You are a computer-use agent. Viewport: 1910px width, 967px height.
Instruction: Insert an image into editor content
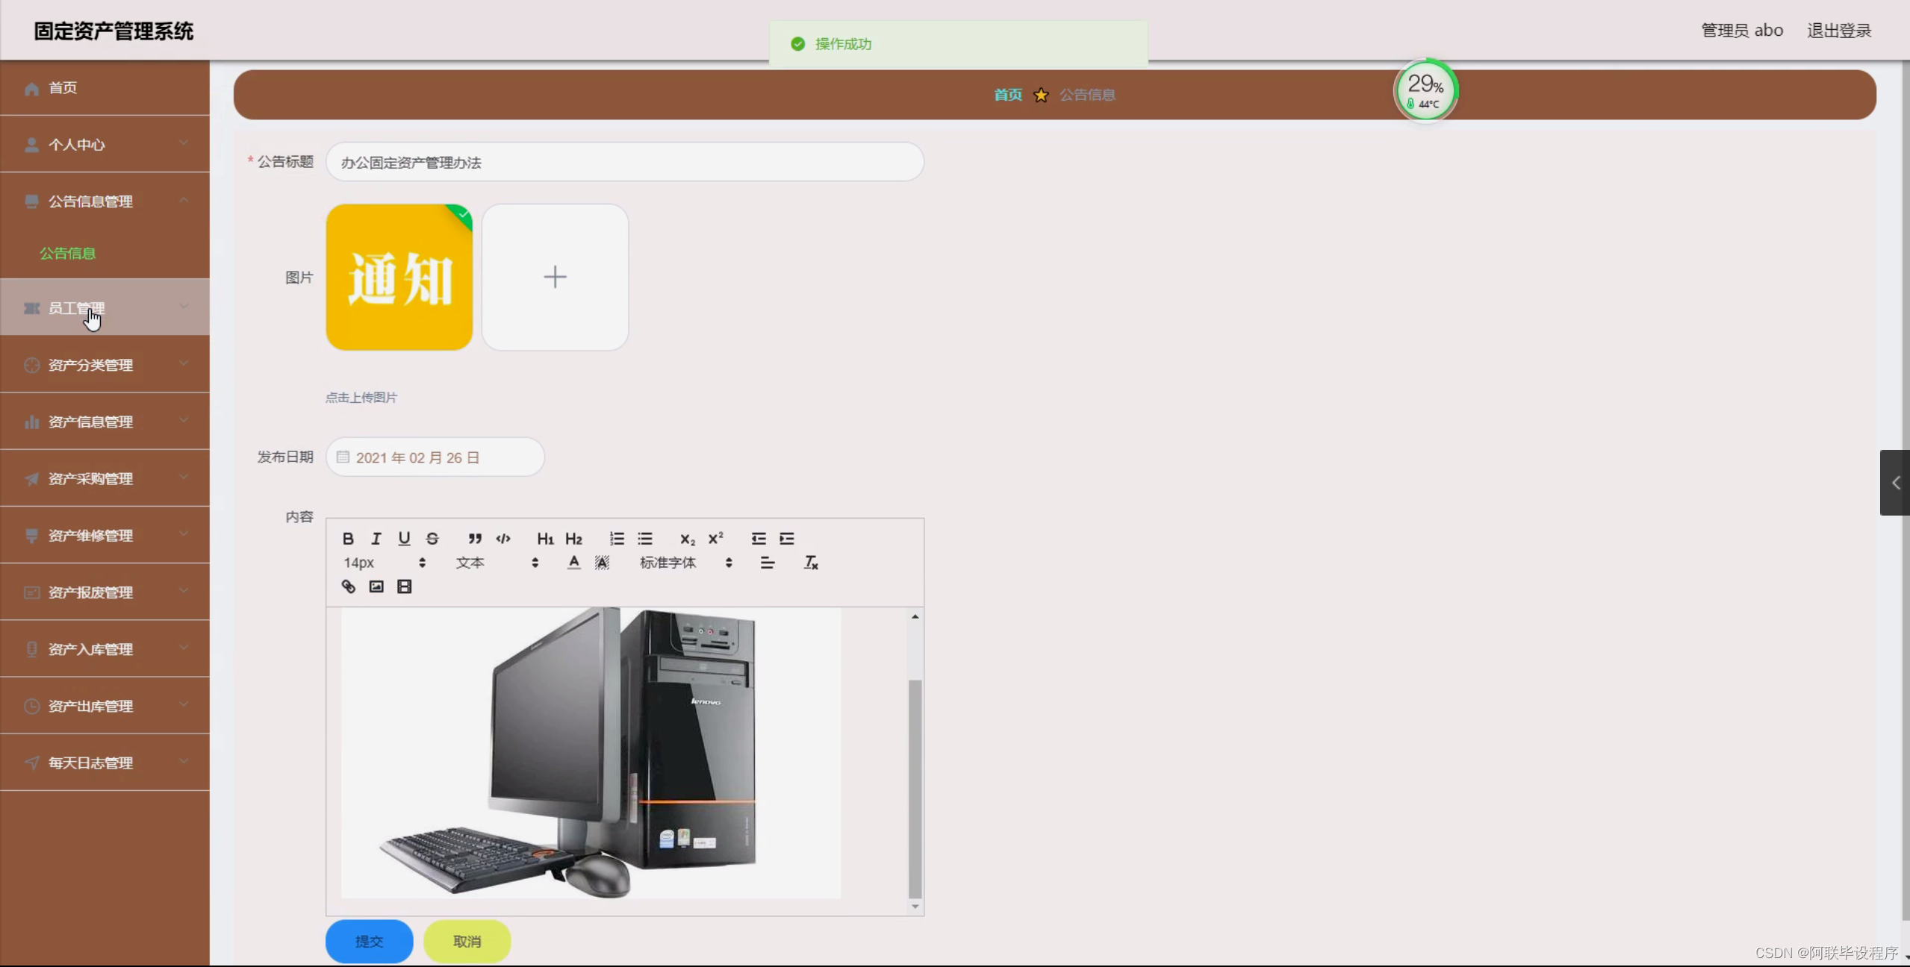coord(376,586)
